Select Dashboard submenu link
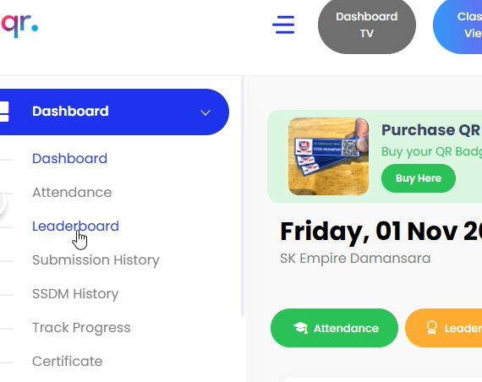Screen dimensions: 482x382 click(70, 159)
